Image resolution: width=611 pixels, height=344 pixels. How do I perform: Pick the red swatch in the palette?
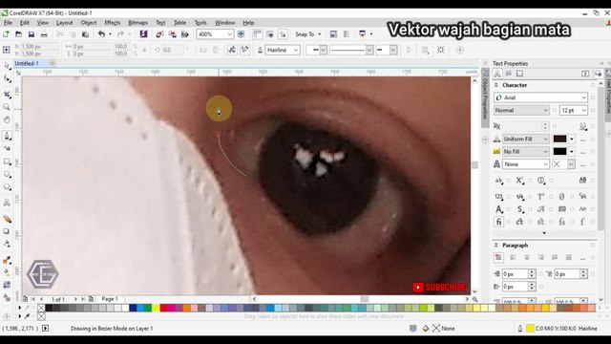(x=163, y=308)
